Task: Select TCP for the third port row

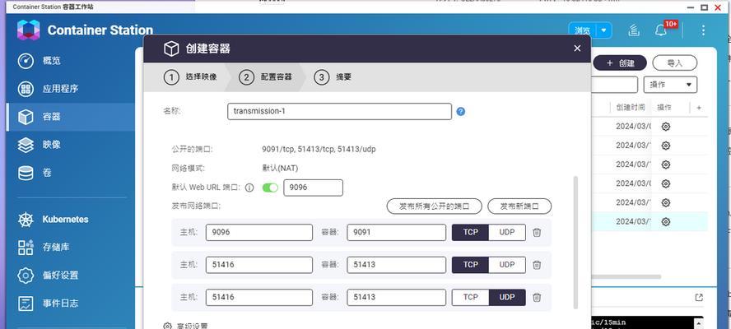Action: (470, 297)
